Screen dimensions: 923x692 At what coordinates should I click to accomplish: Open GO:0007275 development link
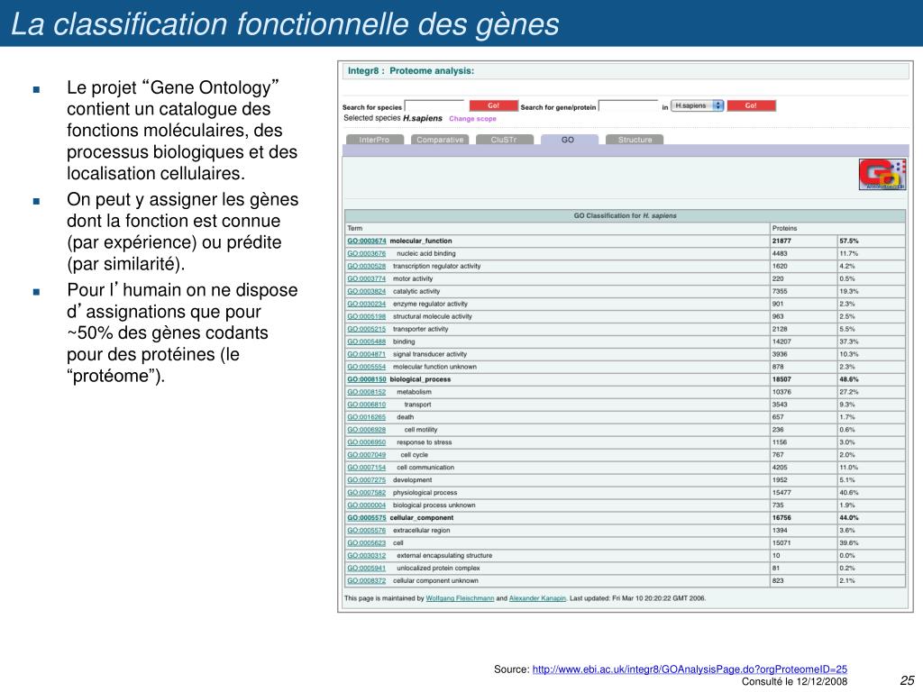pos(367,480)
